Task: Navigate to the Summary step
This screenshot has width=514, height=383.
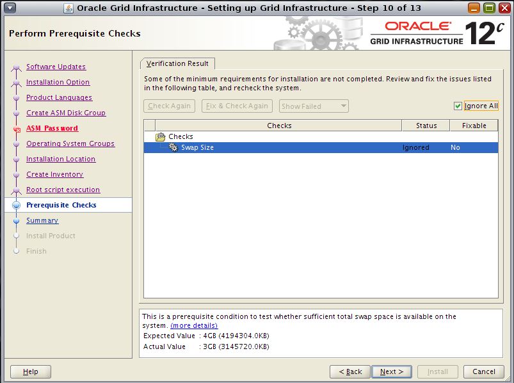Action: [42, 220]
